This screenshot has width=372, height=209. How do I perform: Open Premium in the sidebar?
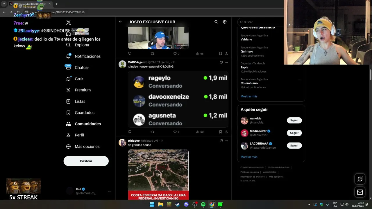coord(78,90)
